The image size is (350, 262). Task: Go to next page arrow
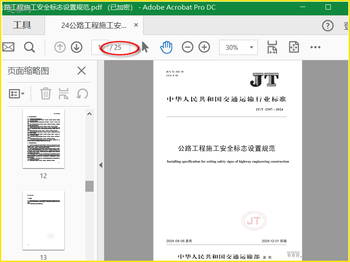click(x=77, y=47)
